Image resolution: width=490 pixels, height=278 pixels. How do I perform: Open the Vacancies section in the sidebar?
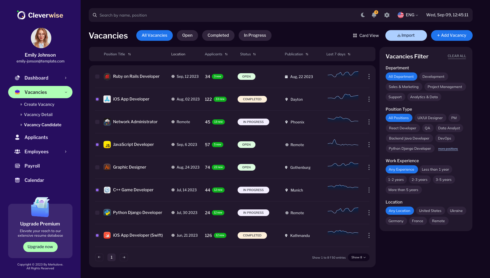click(x=35, y=92)
